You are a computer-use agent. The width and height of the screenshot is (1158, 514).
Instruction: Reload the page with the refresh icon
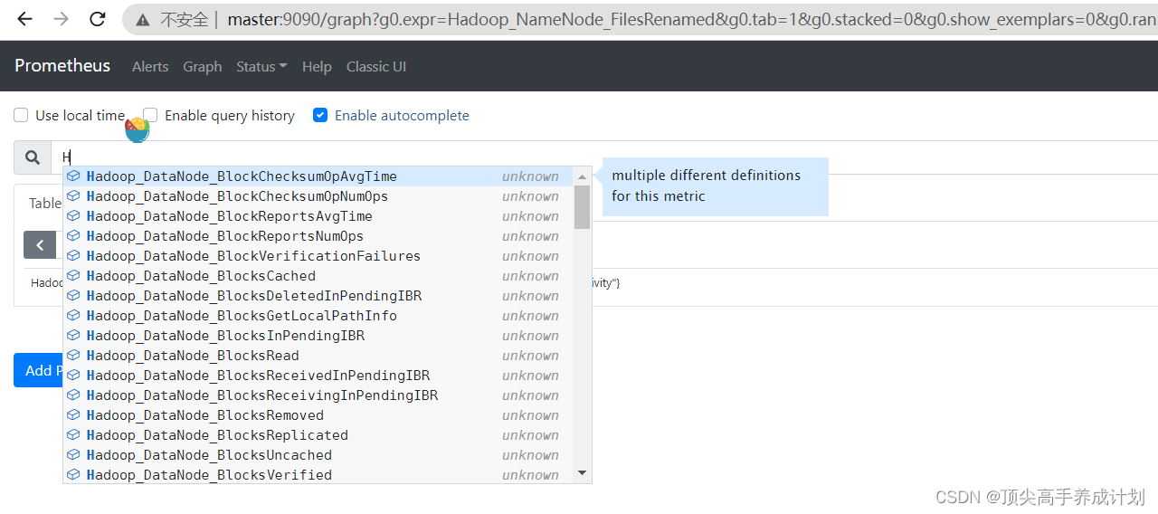(x=98, y=19)
